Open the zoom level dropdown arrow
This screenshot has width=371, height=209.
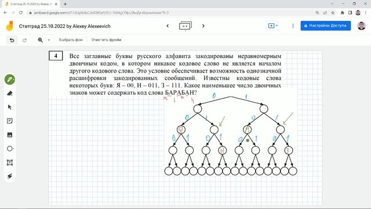(49, 40)
